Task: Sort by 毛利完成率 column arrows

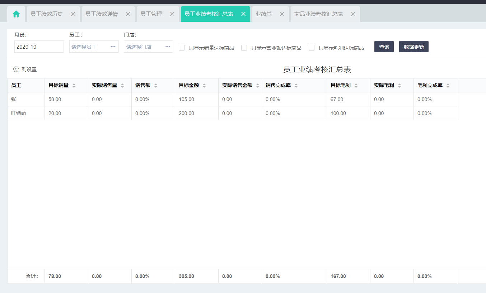Action: pyautogui.click(x=448, y=86)
